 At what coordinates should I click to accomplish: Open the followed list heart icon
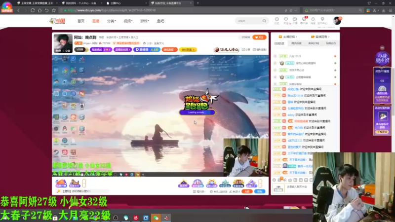click(286, 21)
